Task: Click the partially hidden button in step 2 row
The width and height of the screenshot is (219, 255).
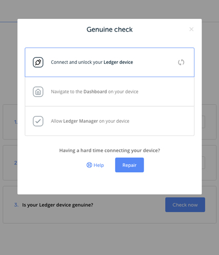Action: (x=204, y=163)
